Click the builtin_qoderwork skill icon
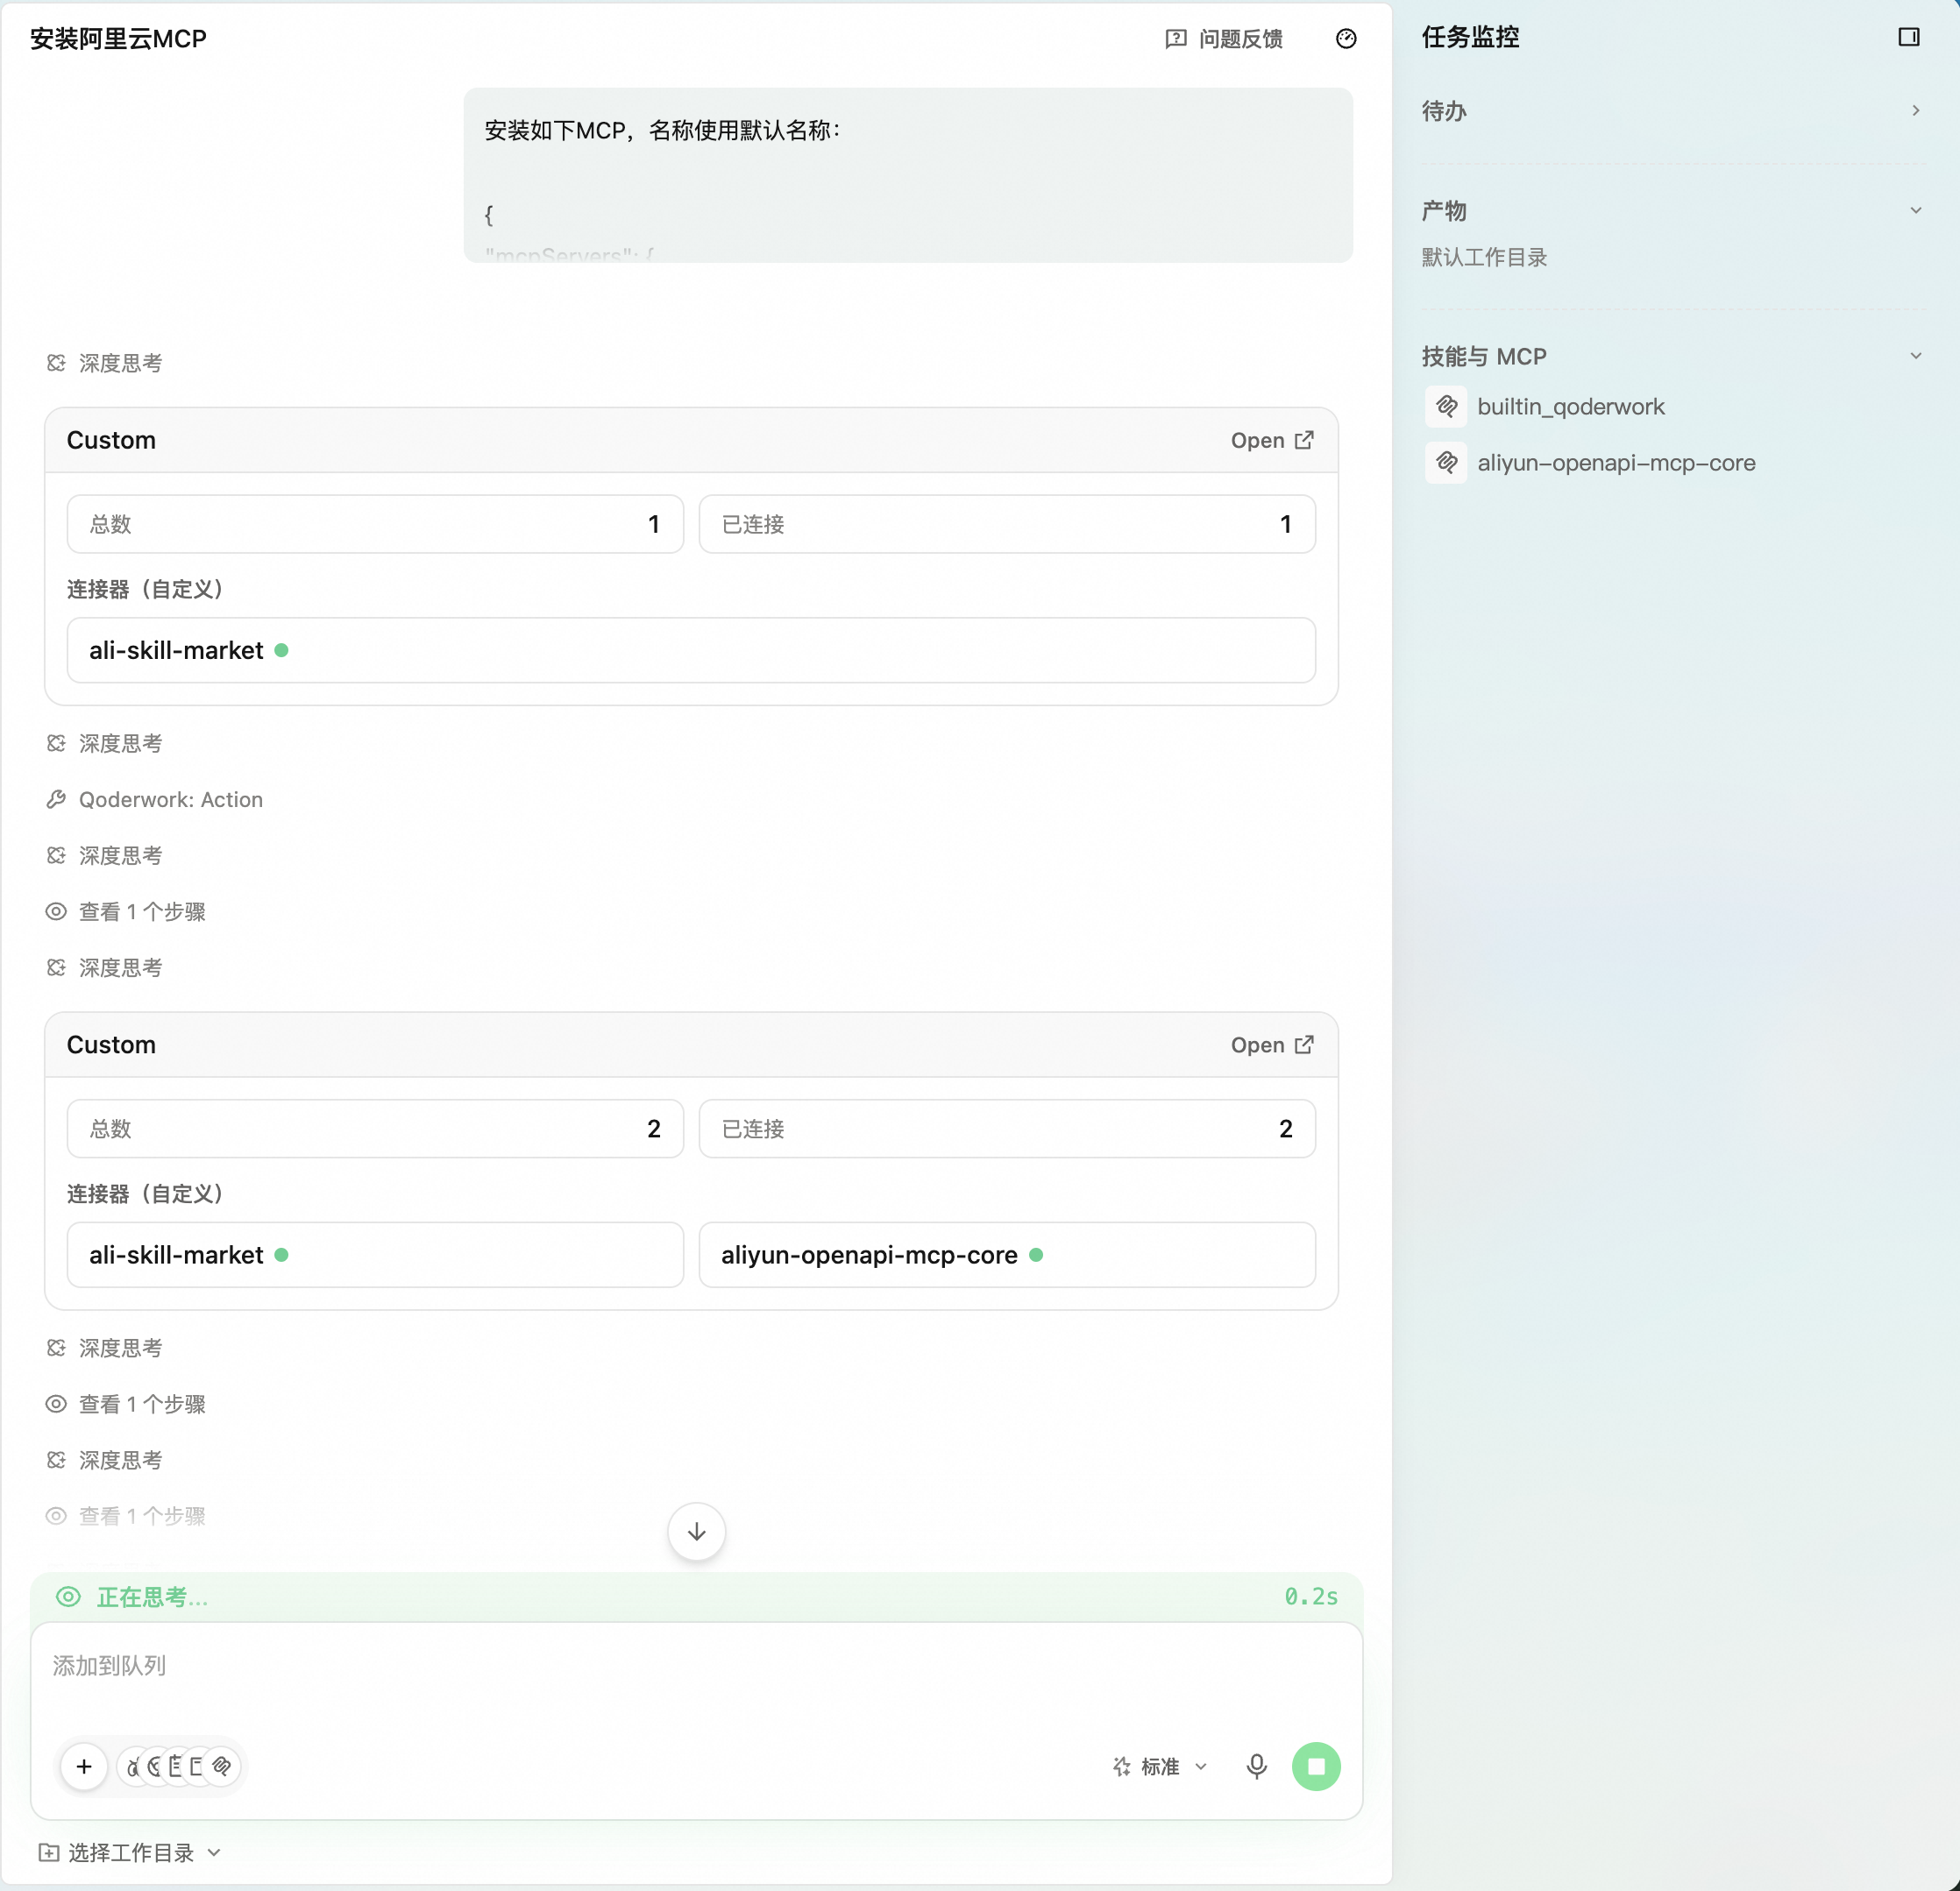This screenshot has height=1891, width=1960. coord(1446,407)
